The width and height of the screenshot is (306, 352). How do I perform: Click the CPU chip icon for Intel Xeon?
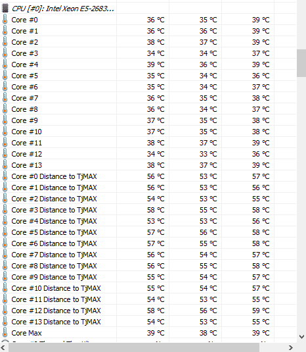tap(5, 9)
